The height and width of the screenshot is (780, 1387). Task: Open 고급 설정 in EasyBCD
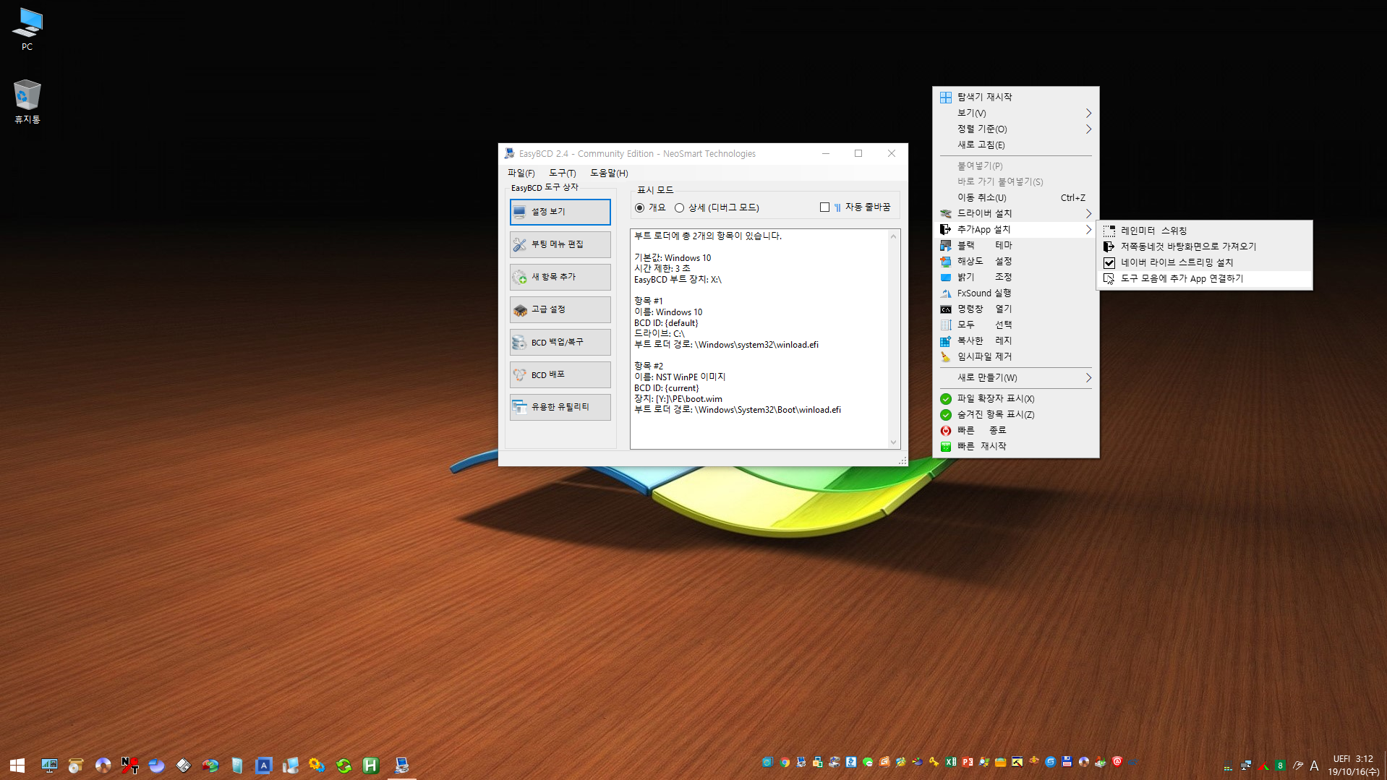tap(560, 309)
